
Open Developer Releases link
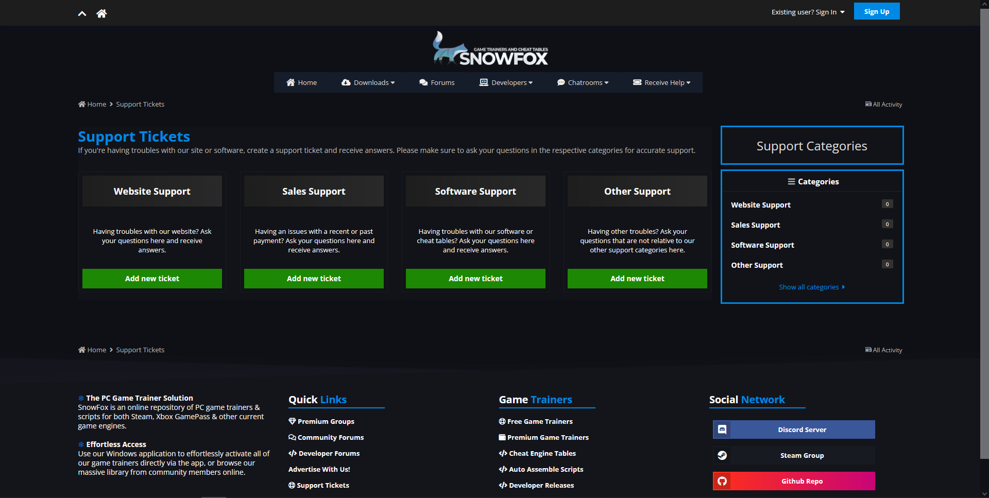(x=536, y=485)
